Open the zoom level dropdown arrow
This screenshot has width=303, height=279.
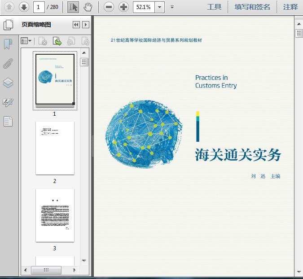(160, 7)
